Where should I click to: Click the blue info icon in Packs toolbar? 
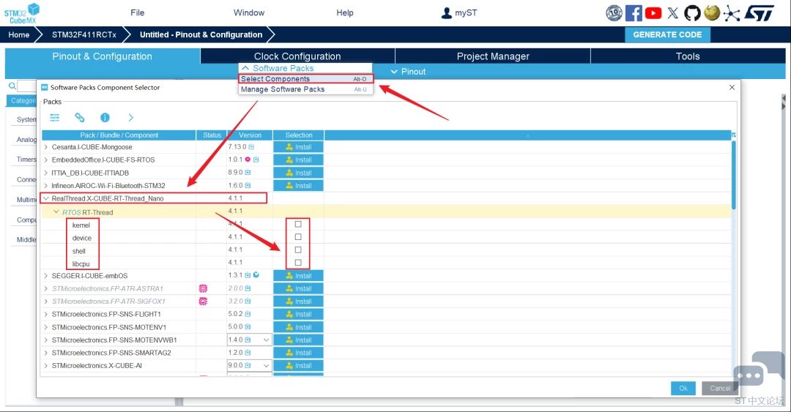pyautogui.click(x=105, y=118)
